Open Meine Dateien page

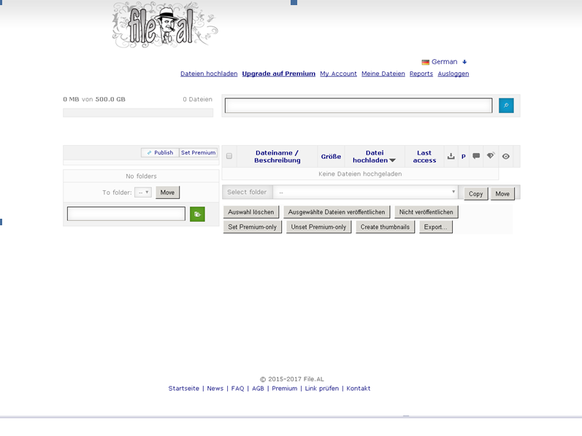383,74
